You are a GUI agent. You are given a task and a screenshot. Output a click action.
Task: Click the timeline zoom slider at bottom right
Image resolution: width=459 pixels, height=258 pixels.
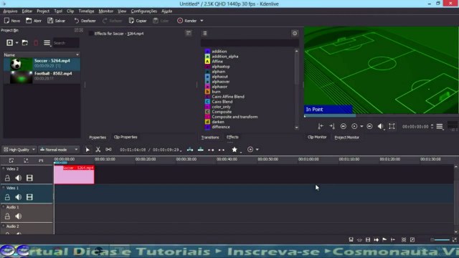[440, 240]
